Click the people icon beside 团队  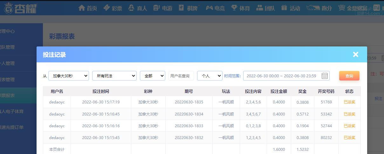[x=259, y=8]
